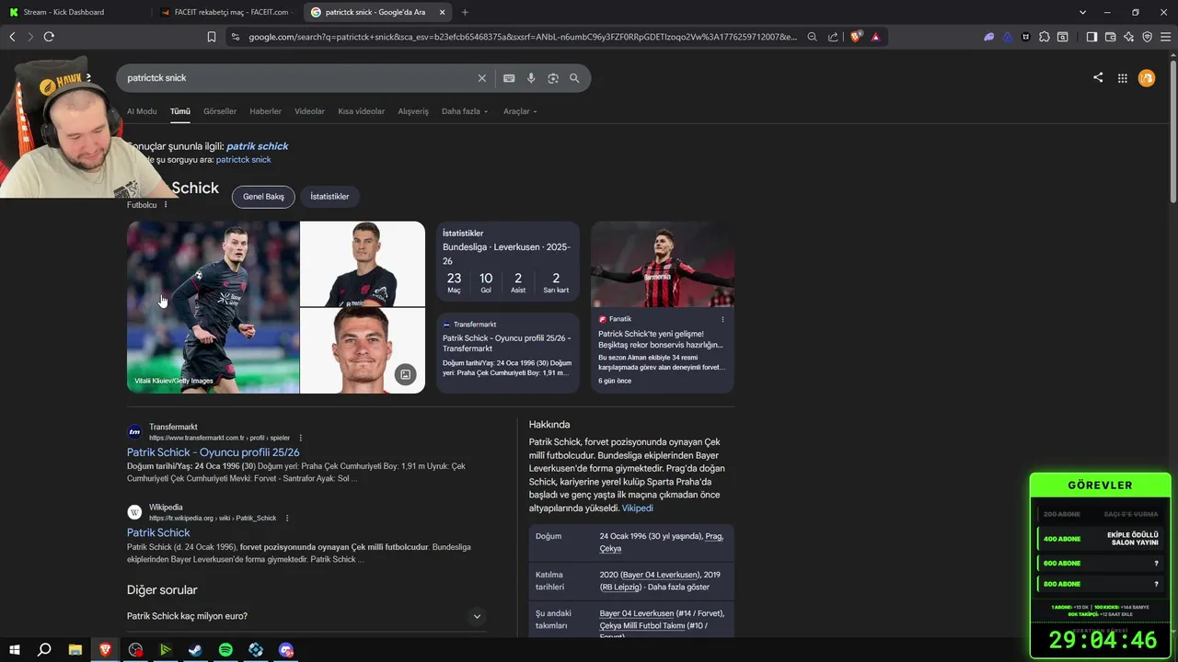Open image gallery icon on portrait photo

pos(405,374)
